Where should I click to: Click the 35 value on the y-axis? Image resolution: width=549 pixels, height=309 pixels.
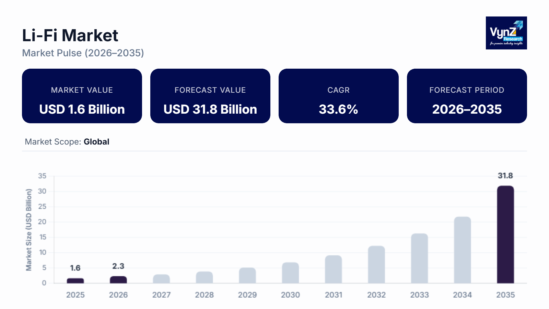pyautogui.click(x=42, y=175)
